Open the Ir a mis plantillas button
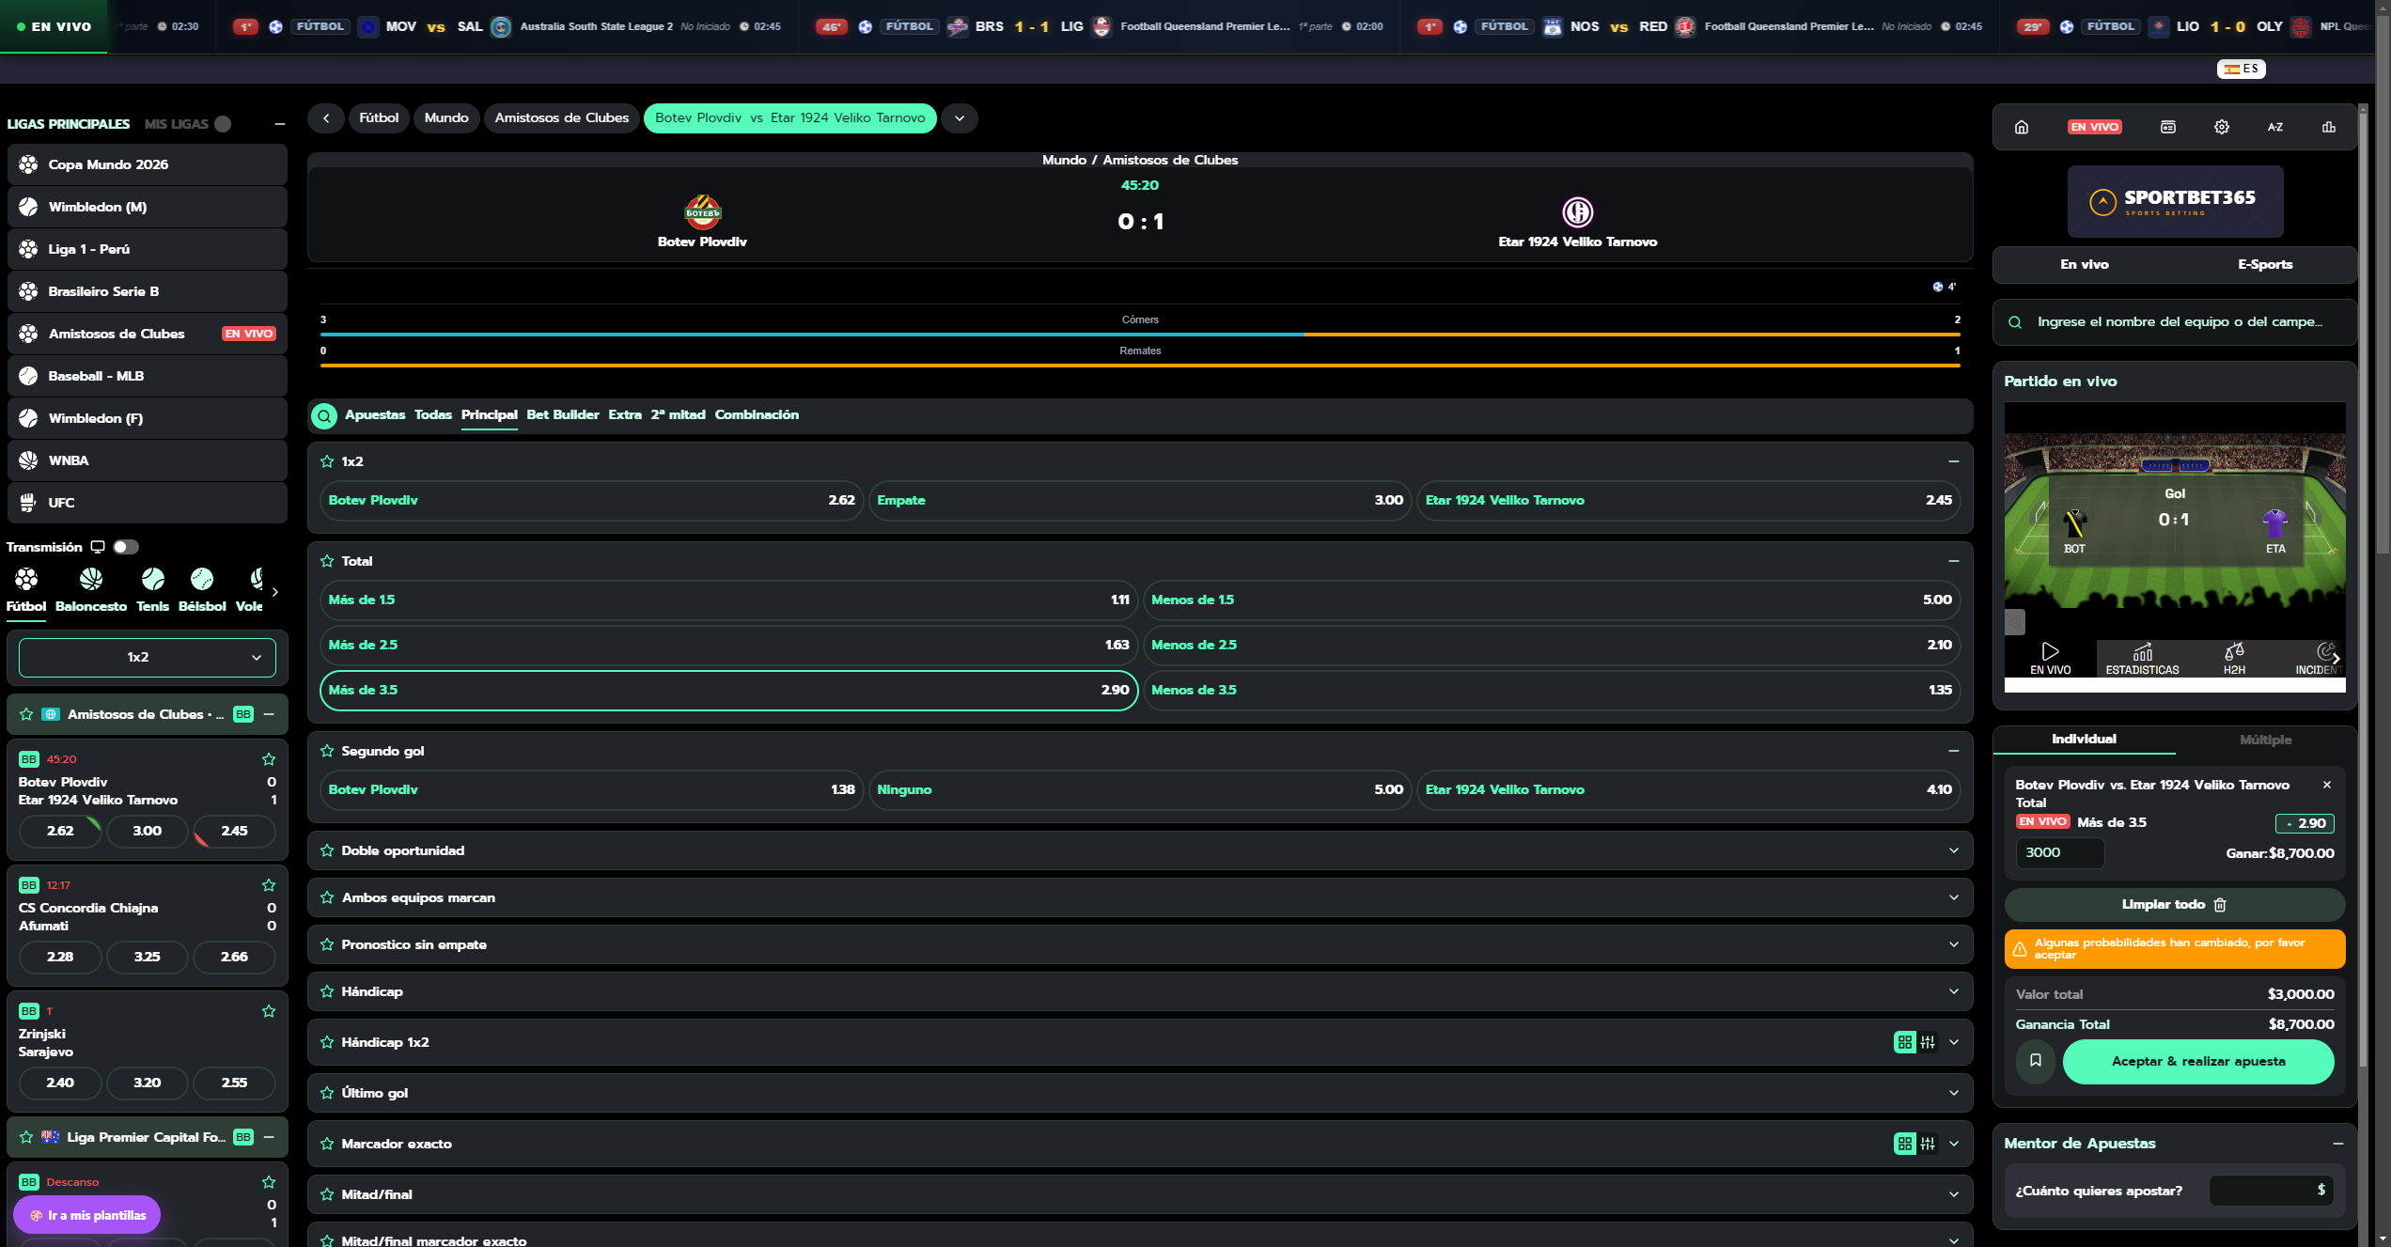The width and height of the screenshot is (2391, 1247). pyautogui.click(x=87, y=1215)
